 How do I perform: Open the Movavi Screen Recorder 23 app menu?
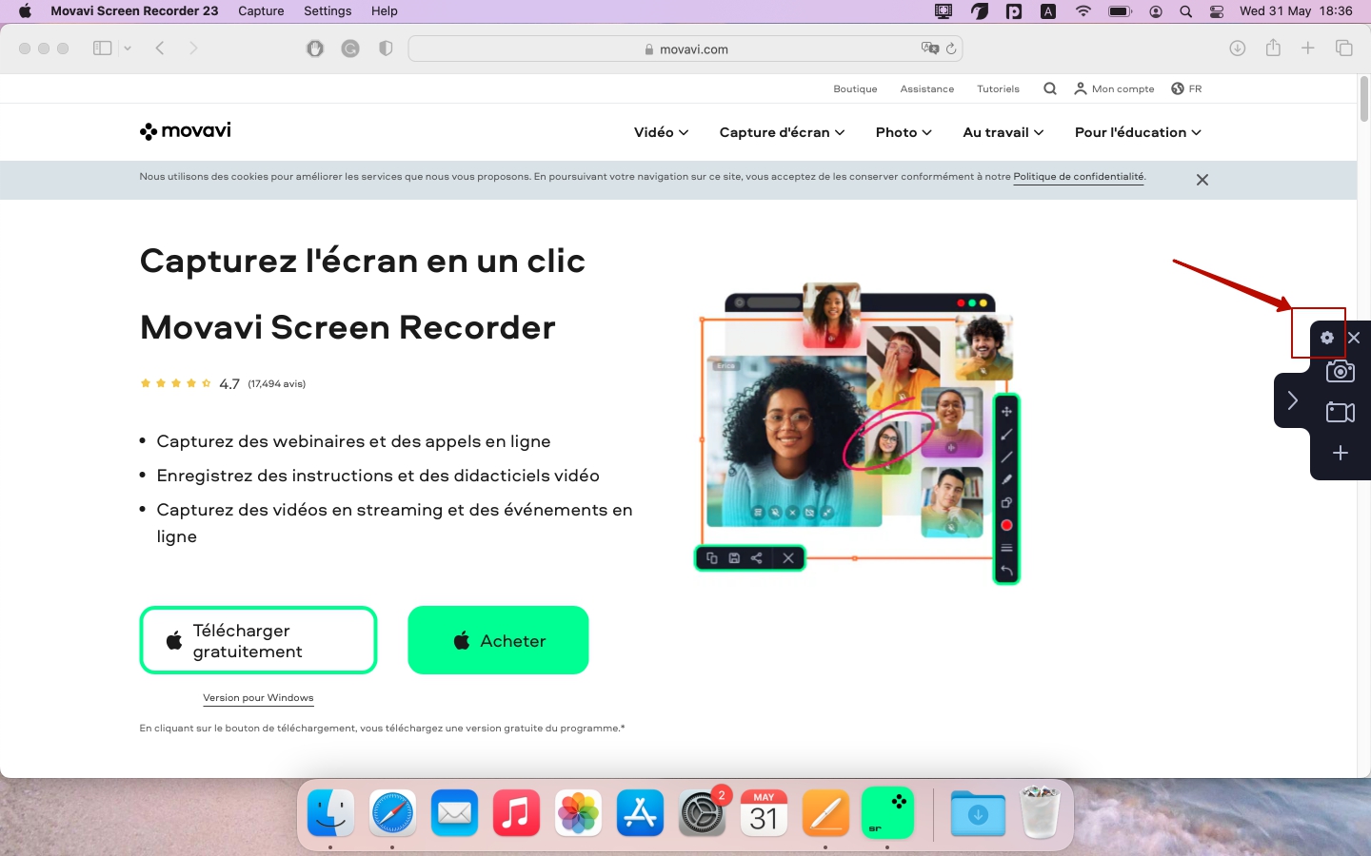tap(134, 11)
